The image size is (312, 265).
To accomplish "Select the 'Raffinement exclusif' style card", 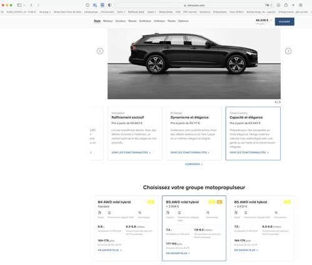I will (135, 133).
